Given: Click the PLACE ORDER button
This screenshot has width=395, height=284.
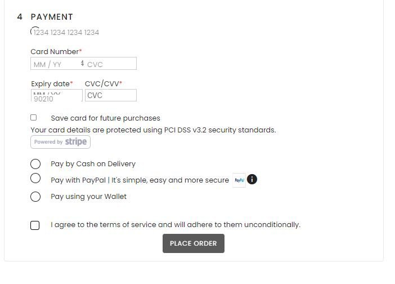Looking at the screenshot, I should point(194,243).
